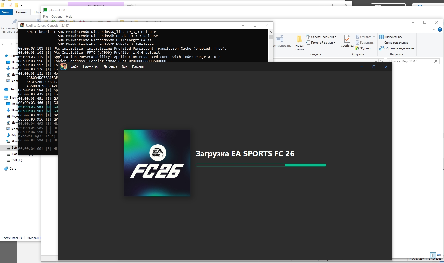The image size is (444, 263).
Task: Click Изменить in the Открыть group
Action: tap(365, 43)
